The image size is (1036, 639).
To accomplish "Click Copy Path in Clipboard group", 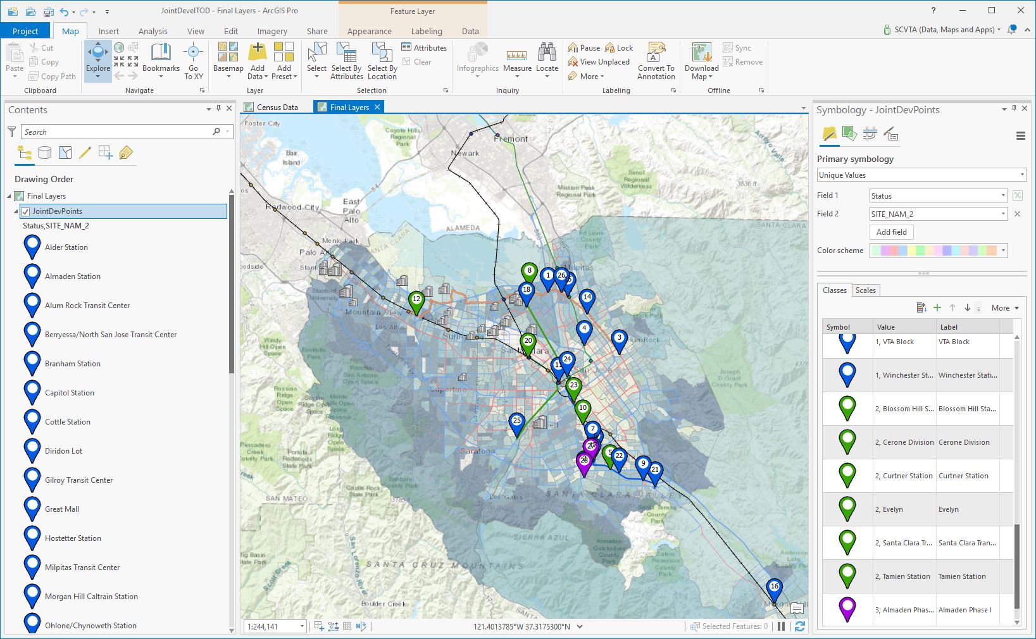I will coord(53,77).
